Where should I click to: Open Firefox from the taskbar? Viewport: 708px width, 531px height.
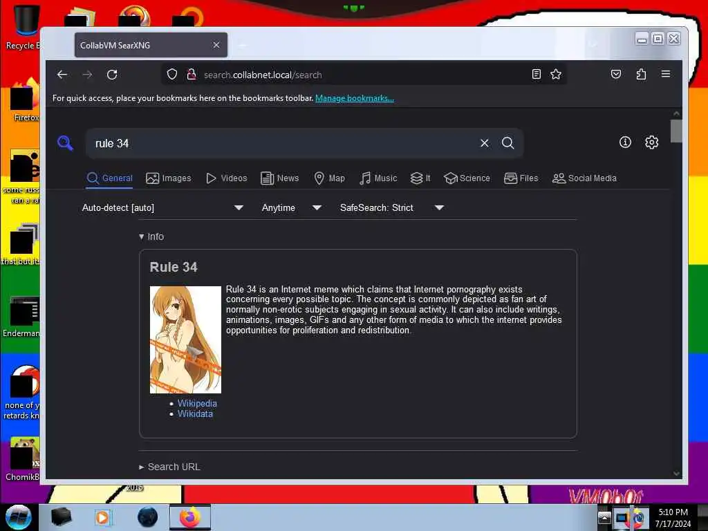point(190,517)
